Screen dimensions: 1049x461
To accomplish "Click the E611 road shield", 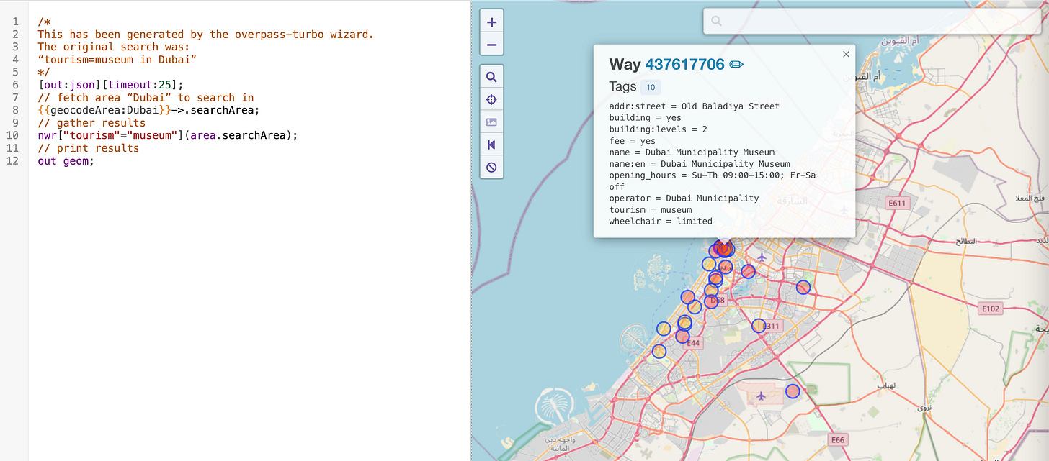I will click(897, 204).
